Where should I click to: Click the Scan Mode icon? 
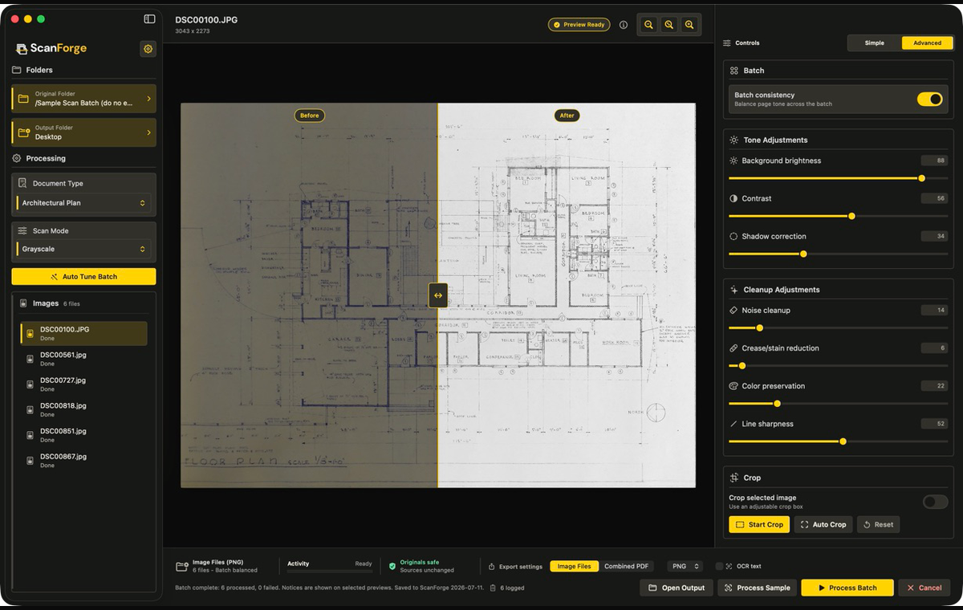tap(22, 230)
